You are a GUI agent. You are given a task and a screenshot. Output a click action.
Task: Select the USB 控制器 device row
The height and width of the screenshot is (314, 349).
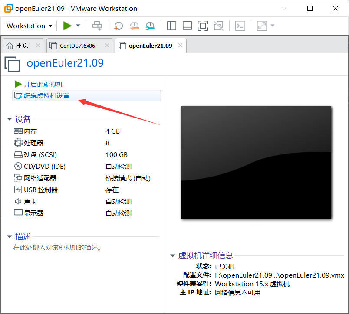[86, 190]
